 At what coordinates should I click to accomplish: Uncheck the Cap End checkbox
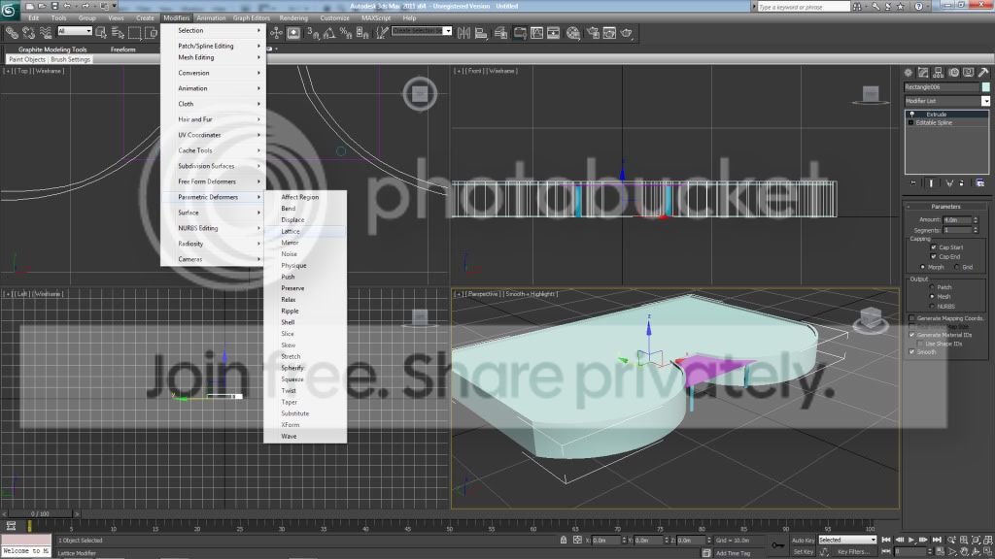tap(934, 256)
